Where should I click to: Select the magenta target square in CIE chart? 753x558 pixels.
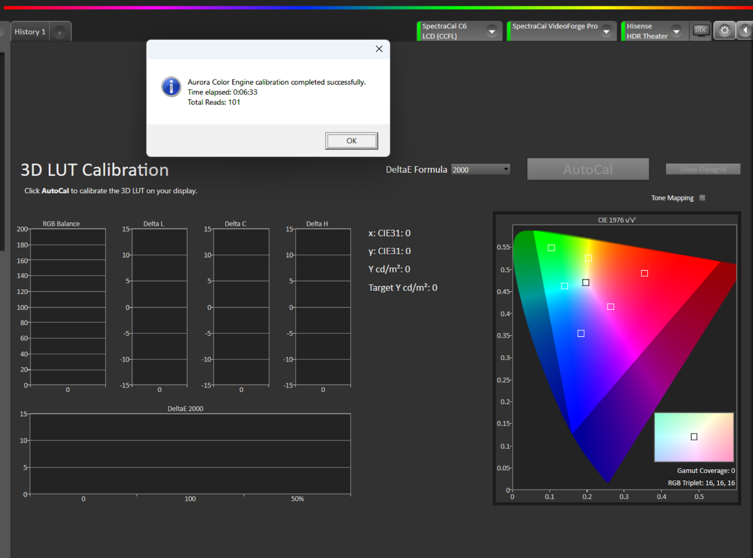tap(610, 307)
